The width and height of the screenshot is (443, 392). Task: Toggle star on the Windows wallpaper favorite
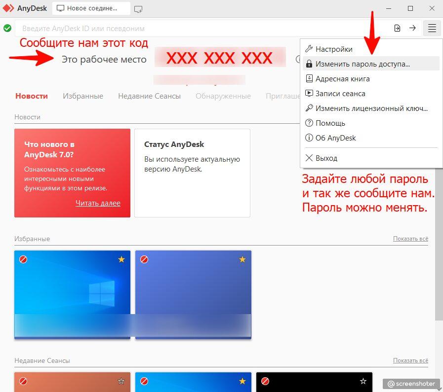pos(121,259)
